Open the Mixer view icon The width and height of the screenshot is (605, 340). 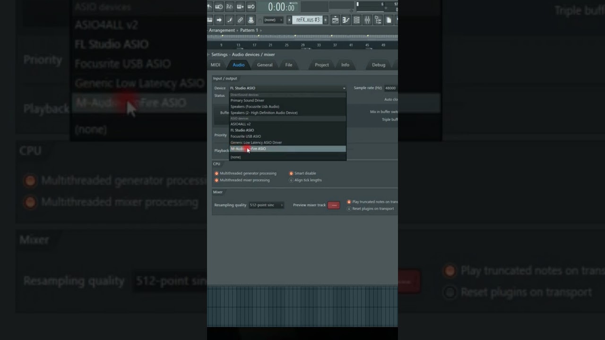click(x=367, y=20)
